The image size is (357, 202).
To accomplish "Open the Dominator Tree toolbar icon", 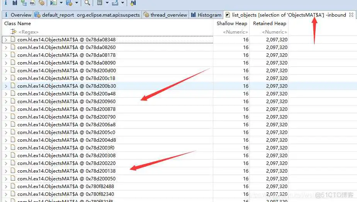I will coord(24,3).
